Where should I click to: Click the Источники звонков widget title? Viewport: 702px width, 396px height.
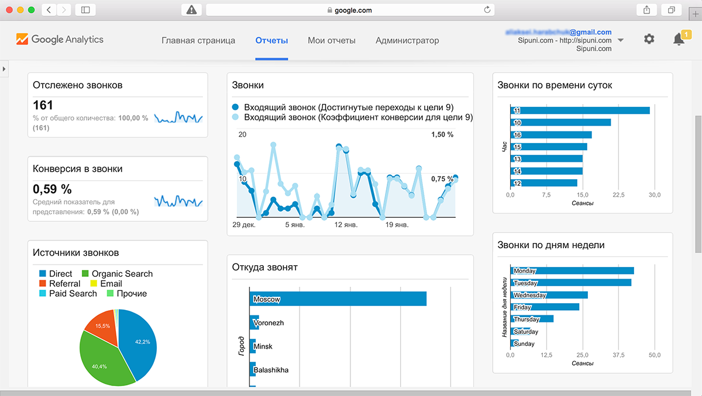76,253
